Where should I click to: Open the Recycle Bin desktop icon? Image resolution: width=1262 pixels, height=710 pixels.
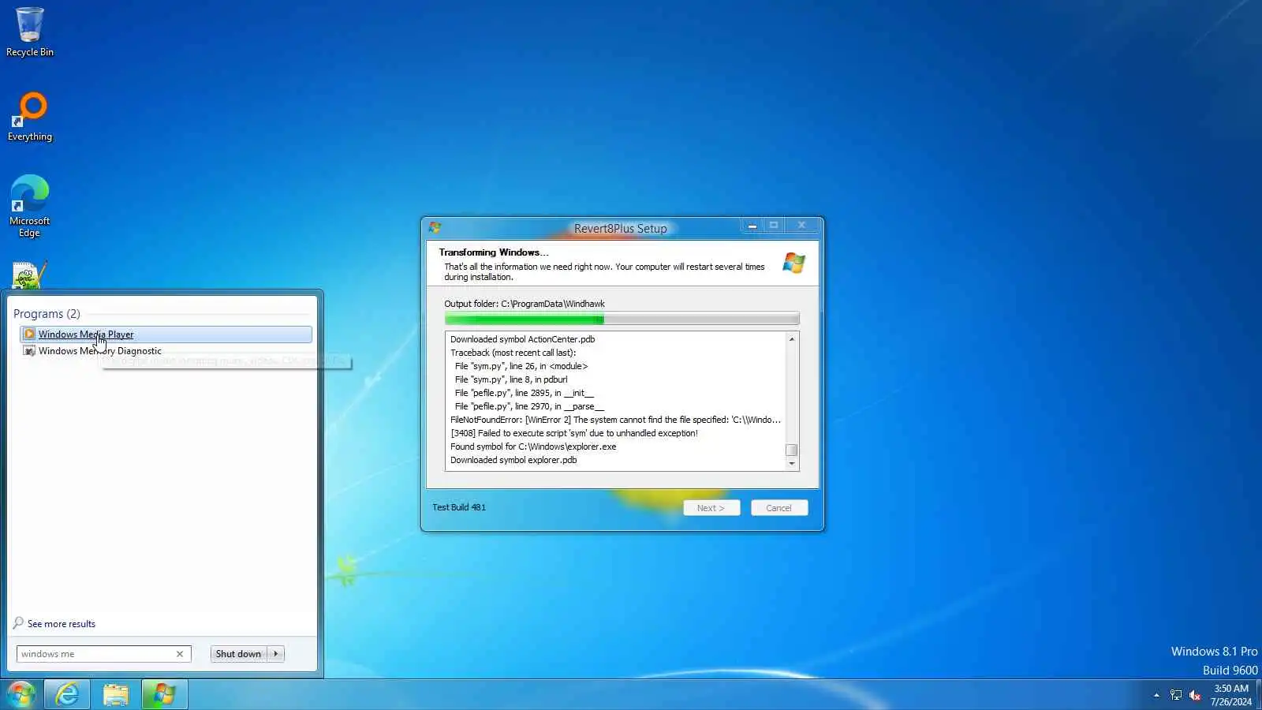coord(30,32)
